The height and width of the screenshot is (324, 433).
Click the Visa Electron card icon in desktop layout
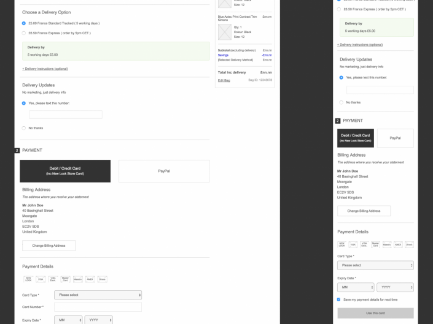pos(53,279)
